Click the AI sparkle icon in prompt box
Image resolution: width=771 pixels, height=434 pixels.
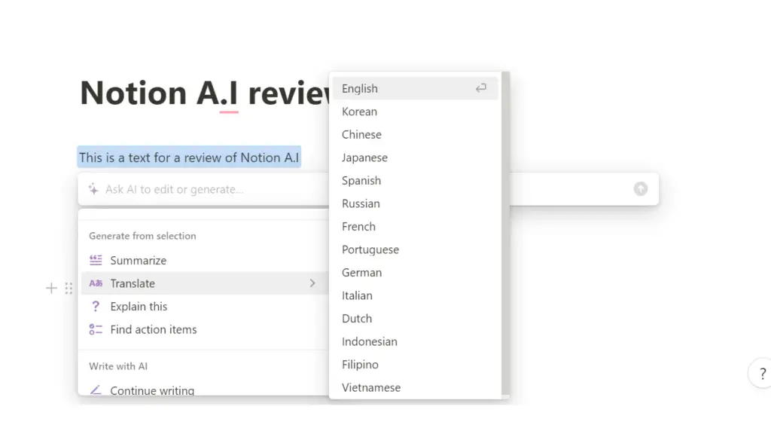93,189
